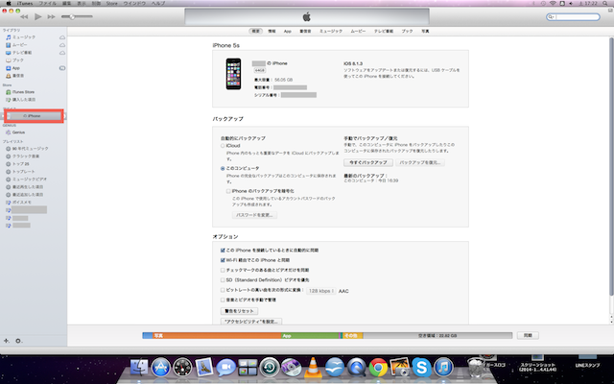The width and height of the screenshot is (614, 384).
Task: Open the 128 kbps bit rate dropdown
Action: 321,291
